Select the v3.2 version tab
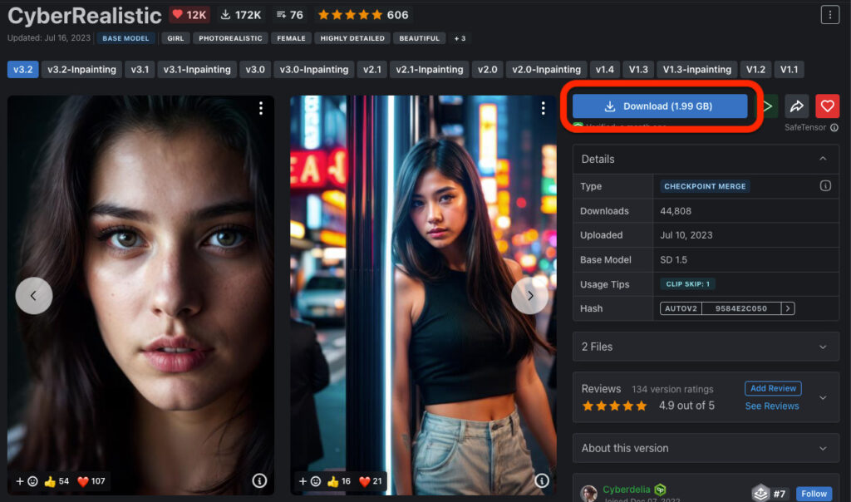The image size is (851, 502). click(22, 70)
